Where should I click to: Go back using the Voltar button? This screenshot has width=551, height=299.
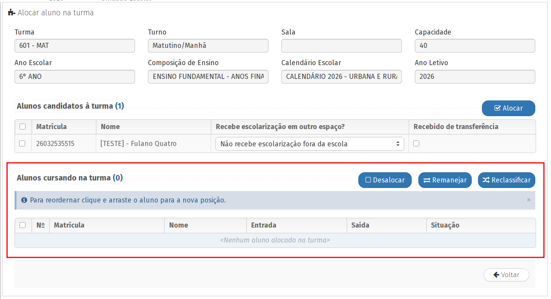coord(506,275)
